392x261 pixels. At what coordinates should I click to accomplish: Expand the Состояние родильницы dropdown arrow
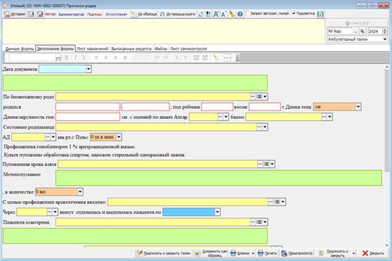(265, 127)
